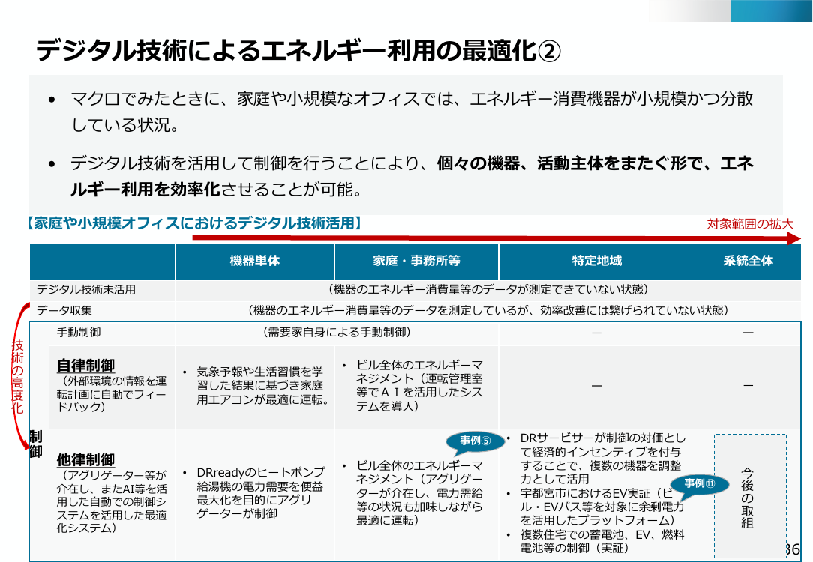Click the note starting アグリゲーター等が介在し

click(112, 501)
